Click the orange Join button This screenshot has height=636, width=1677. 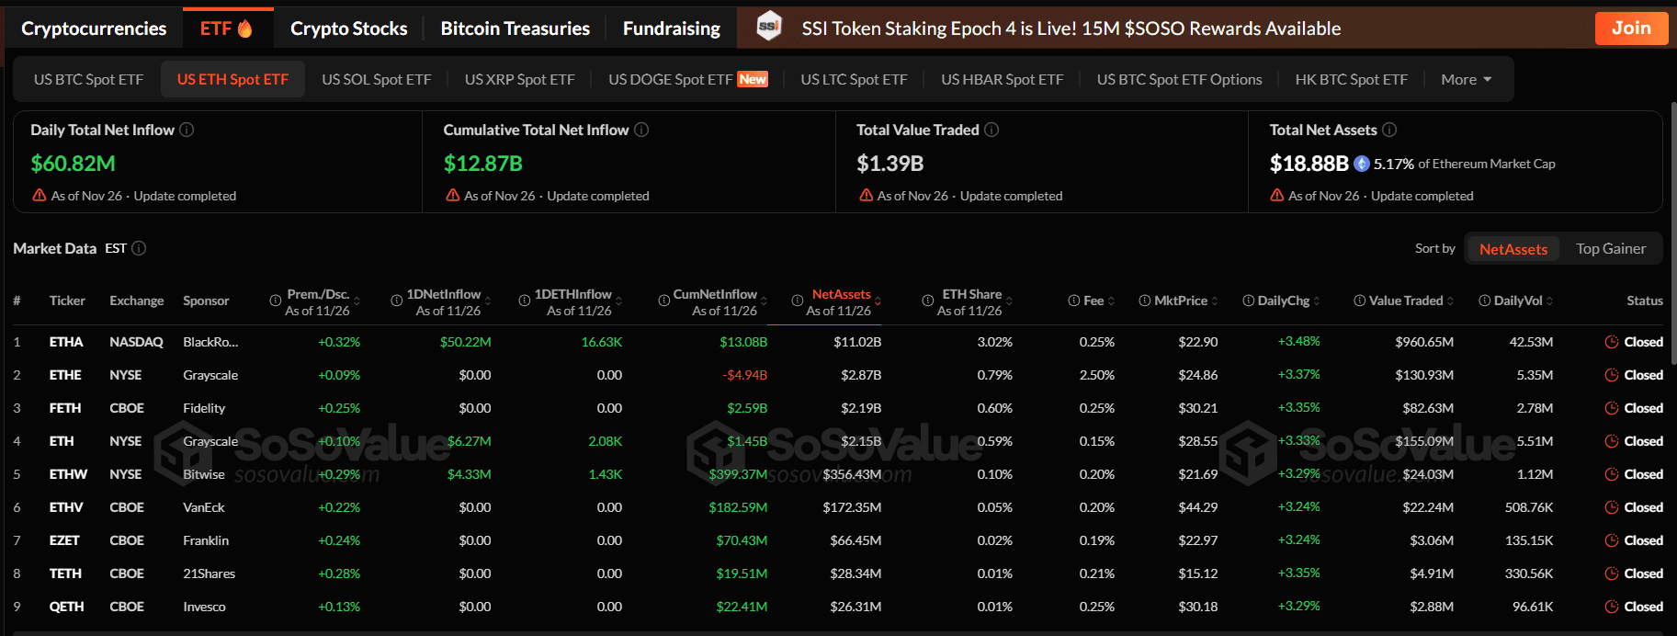[x=1631, y=28]
